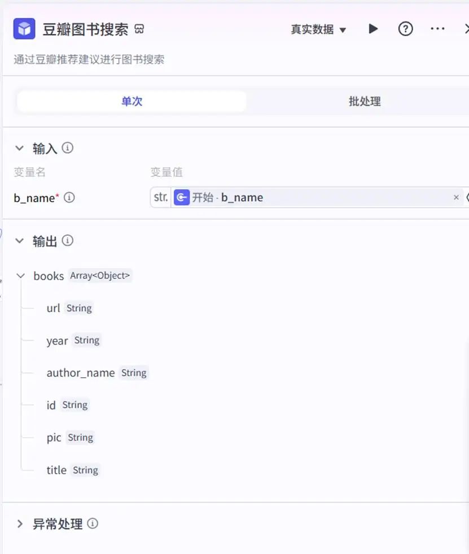Click the String tag next to author_name
The image size is (469, 554).
134,373
